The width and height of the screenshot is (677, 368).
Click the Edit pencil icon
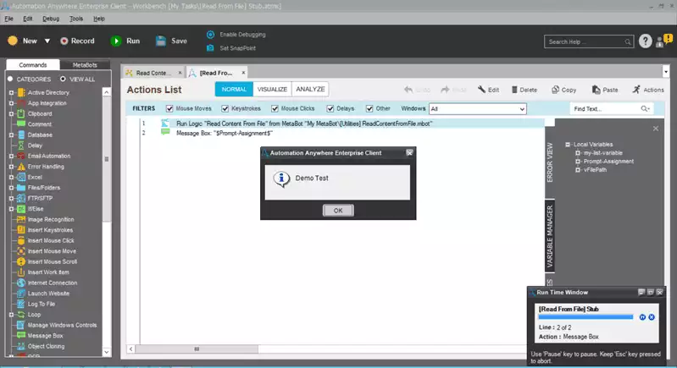point(482,90)
